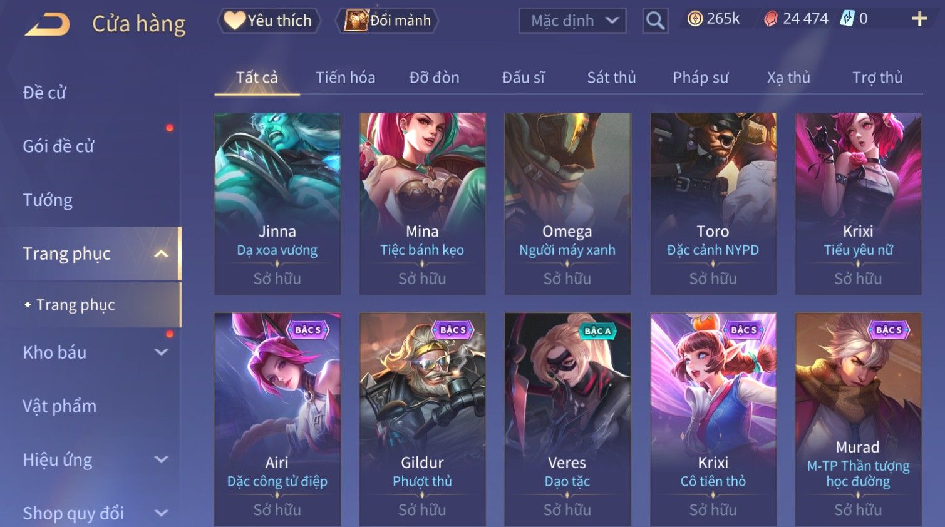Viewport: 945px width, 527px height.
Task: Select Jinna Dạ xoa vương skin card
Action: [x=277, y=203]
